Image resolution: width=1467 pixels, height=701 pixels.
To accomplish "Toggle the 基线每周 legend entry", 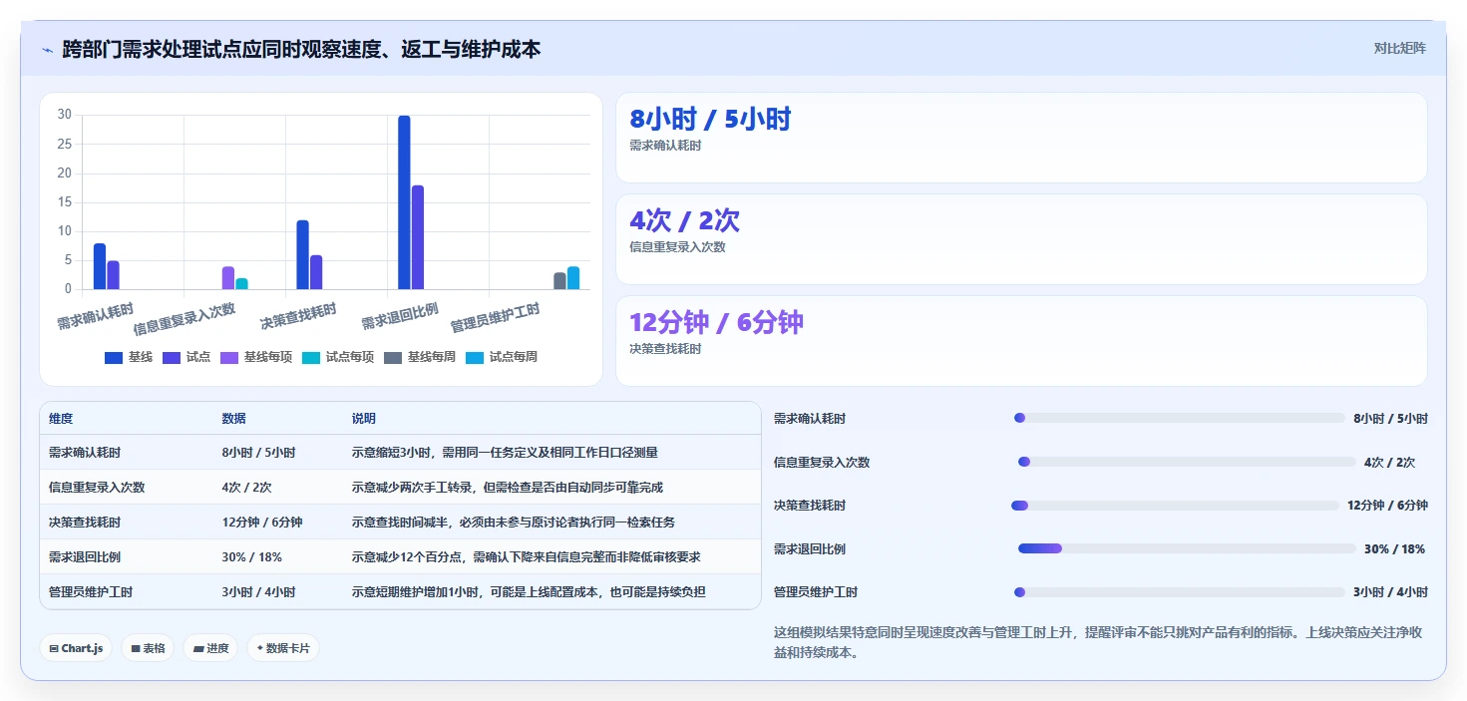I will coord(419,357).
